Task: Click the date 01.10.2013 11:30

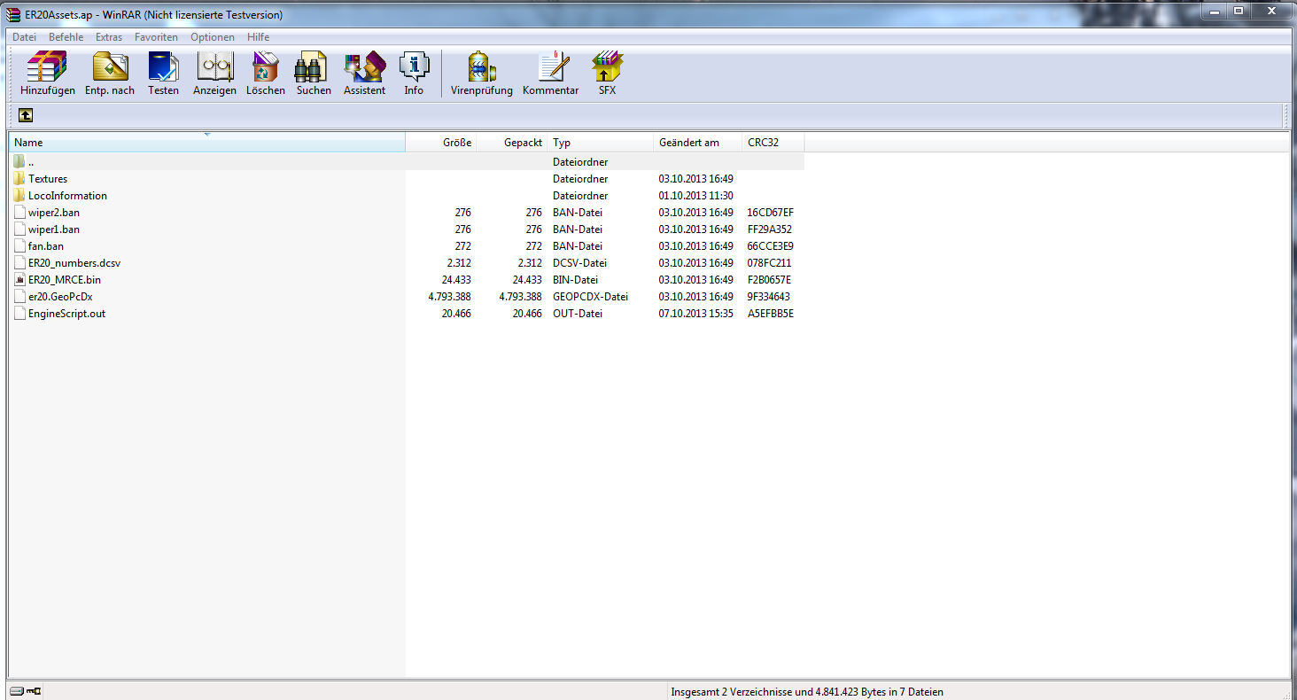Action: 696,196
